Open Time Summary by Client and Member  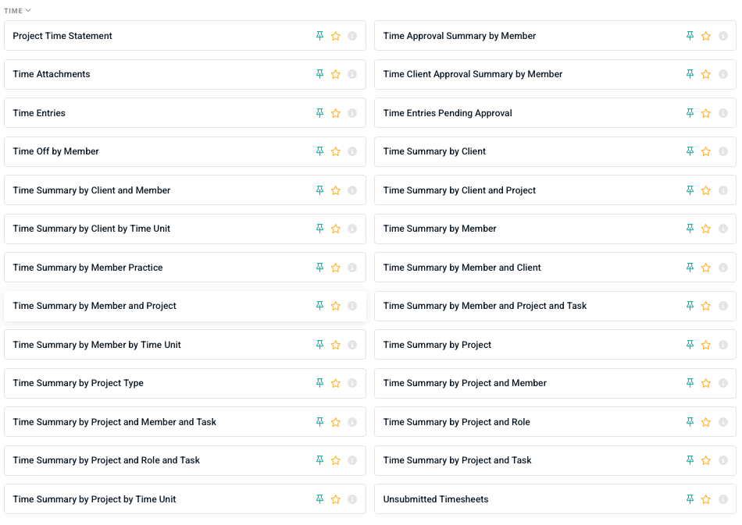[91, 190]
